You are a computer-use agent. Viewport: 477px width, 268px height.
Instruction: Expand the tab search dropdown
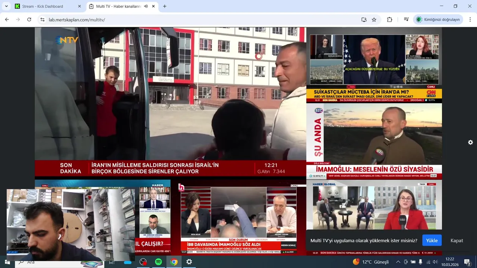click(6, 6)
